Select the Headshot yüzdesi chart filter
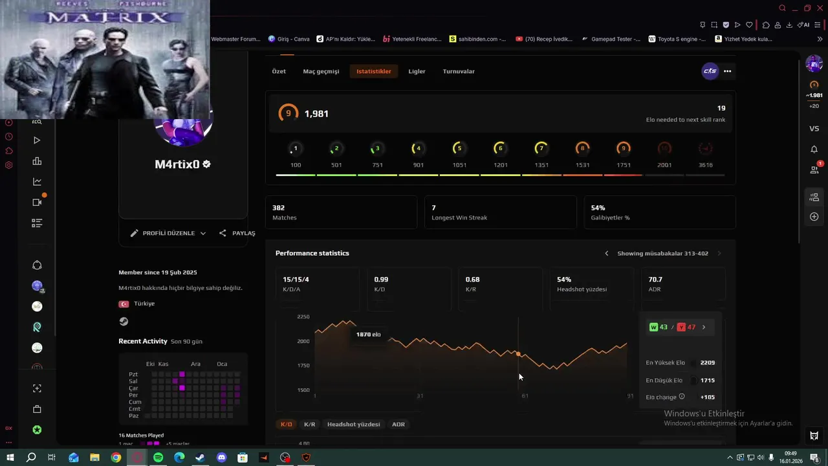Viewport: 828px width, 466px height. tap(353, 424)
